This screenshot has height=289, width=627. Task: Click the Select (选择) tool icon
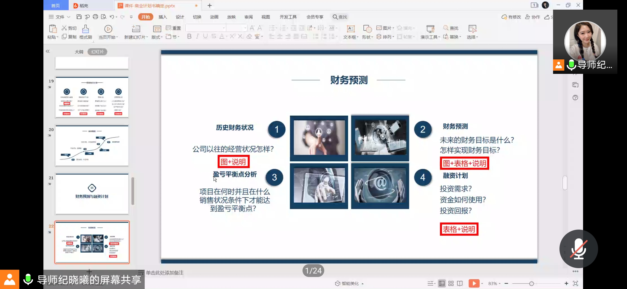click(472, 29)
